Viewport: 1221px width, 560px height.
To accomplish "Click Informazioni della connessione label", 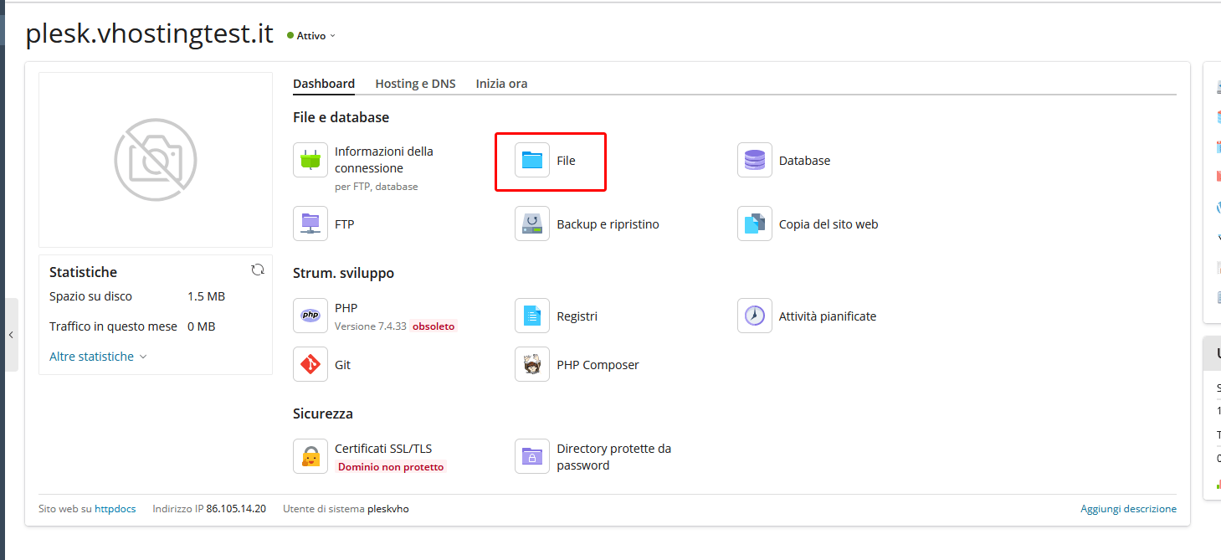I will point(384,160).
